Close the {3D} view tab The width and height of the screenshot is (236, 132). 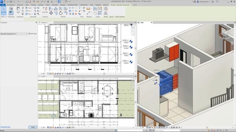152,22
